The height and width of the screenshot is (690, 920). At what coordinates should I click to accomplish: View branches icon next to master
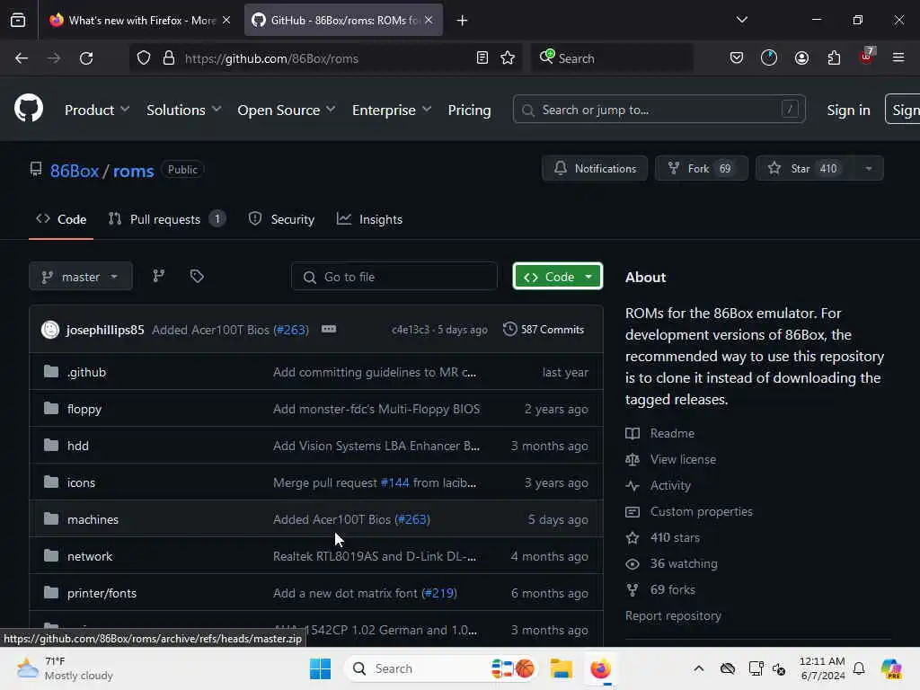pos(158,277)
